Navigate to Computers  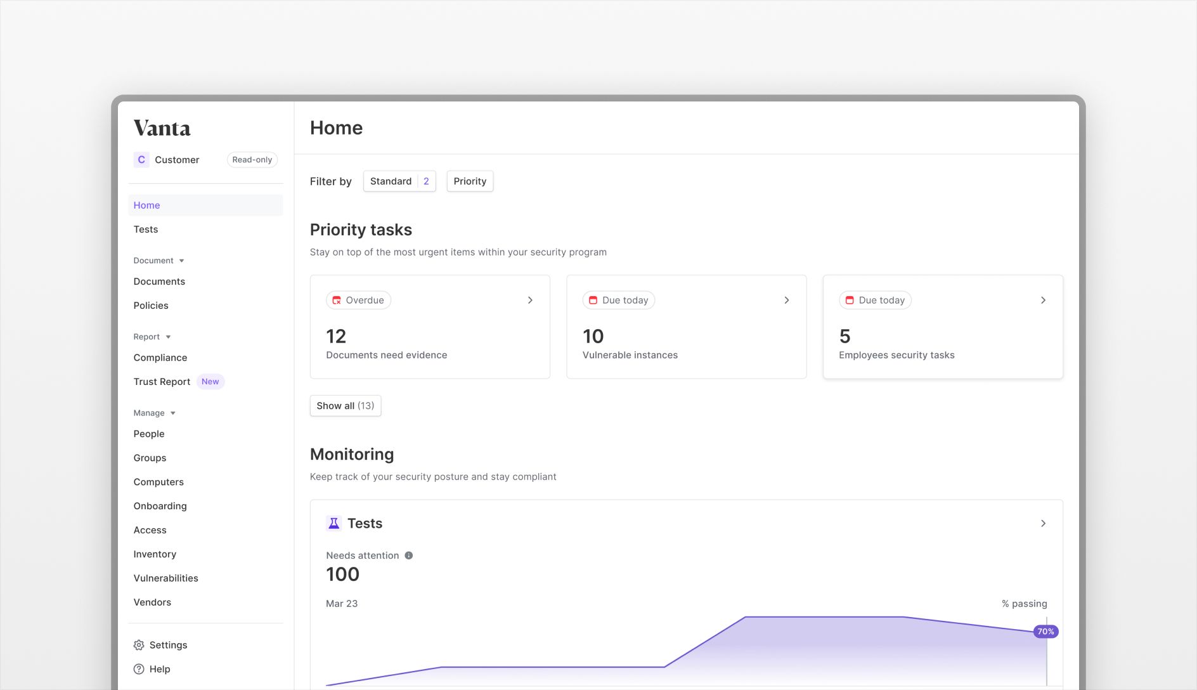pos(205,482)
